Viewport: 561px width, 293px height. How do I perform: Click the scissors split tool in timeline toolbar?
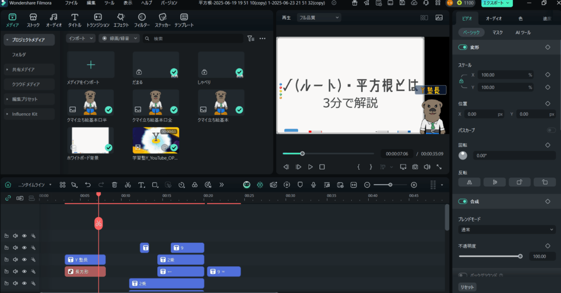(x=128, y=185)
